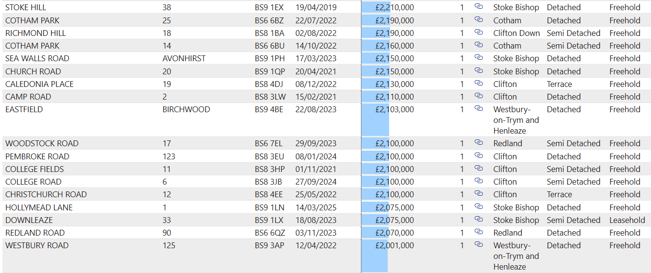Open link icon for Hollymead Lane row
651x273 pixels.
tap(479, 207)
